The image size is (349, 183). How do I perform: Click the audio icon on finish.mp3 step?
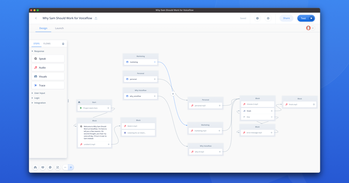286,104
